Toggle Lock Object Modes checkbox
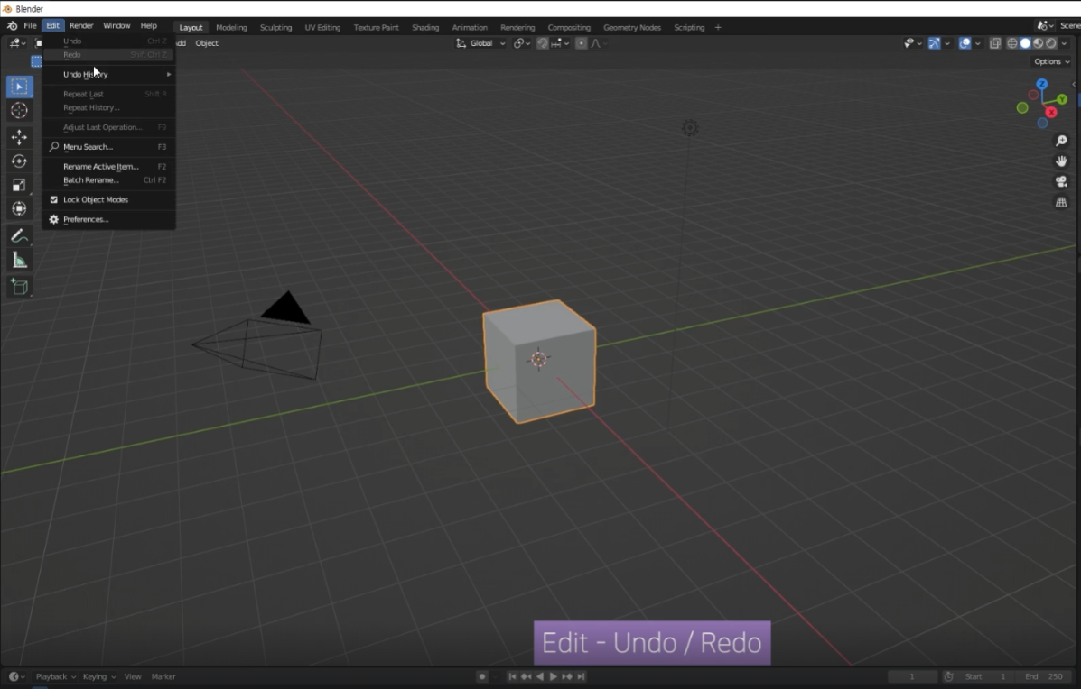 (x=54, y=199)
